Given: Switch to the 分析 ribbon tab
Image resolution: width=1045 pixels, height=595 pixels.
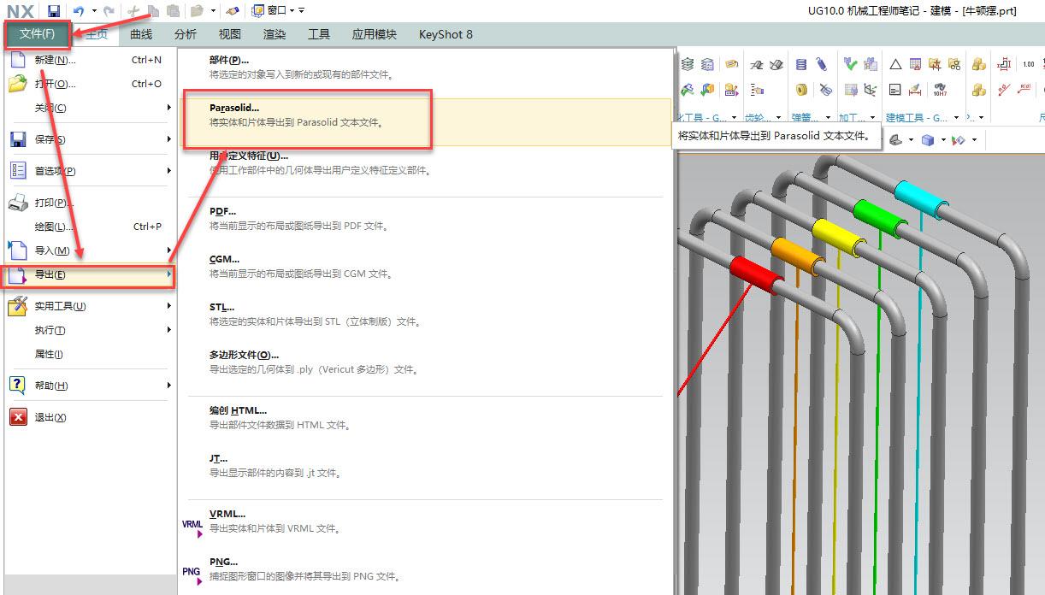Looking at the screenshot, I should pyautogui.click(x=185, y=34).
